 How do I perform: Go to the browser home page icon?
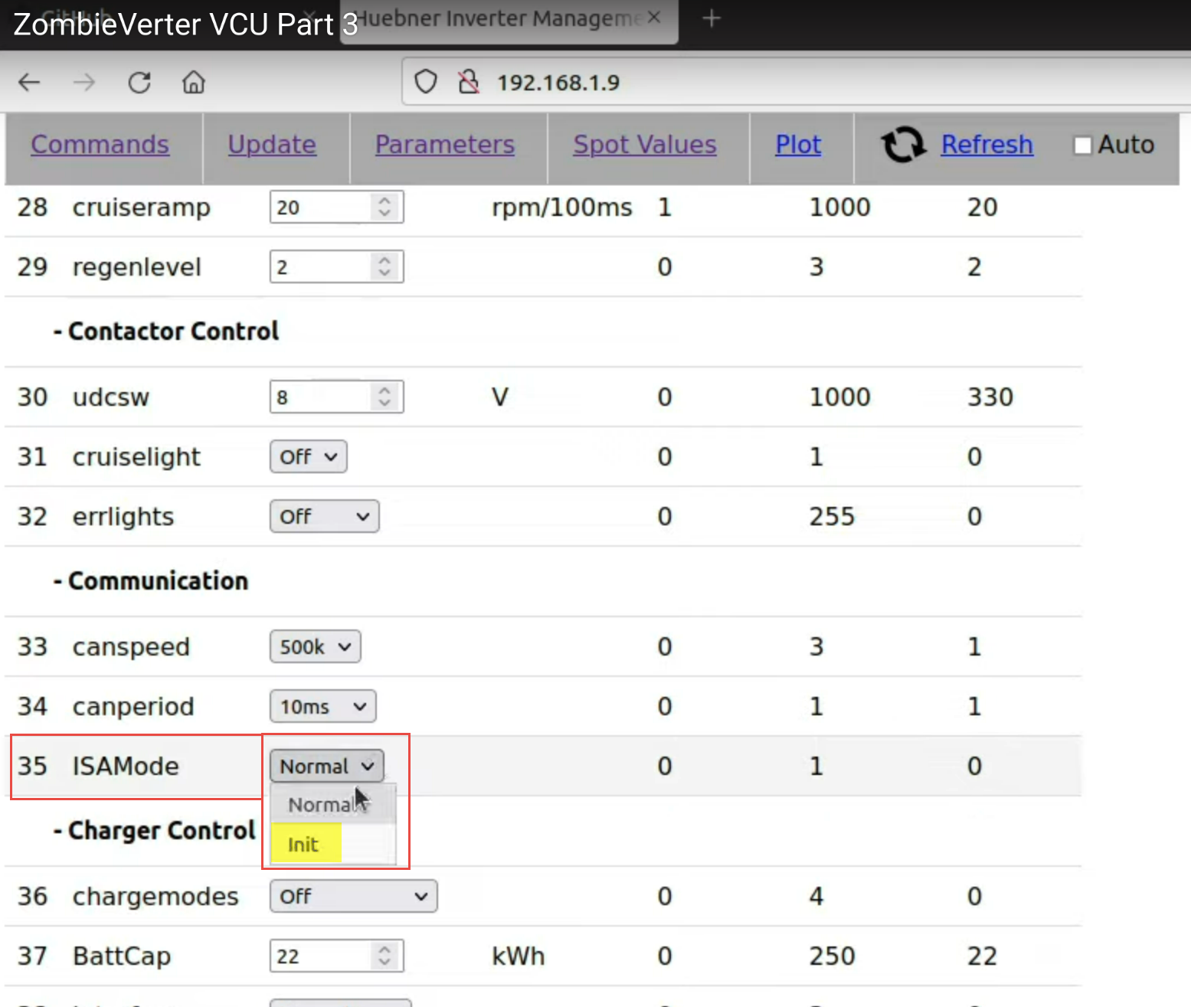[x=194, y=82]
